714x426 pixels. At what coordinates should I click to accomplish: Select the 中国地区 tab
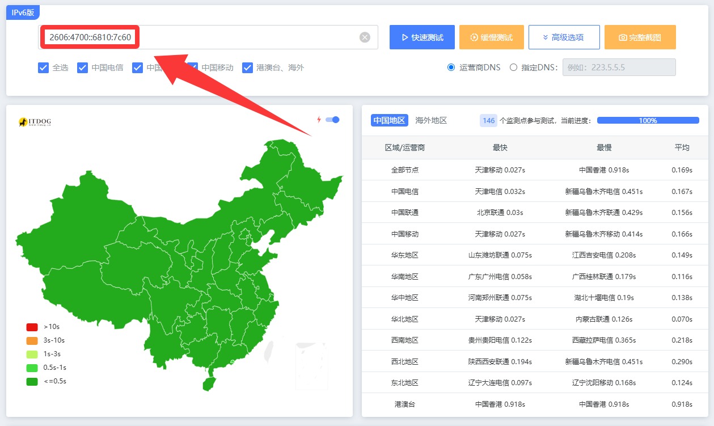point(389,120)
